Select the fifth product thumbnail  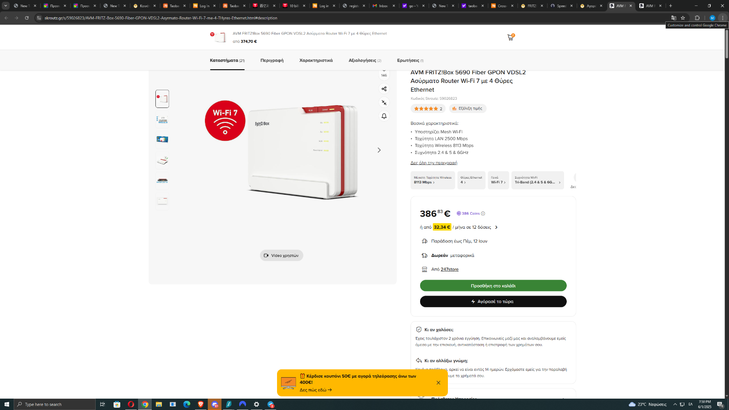(162, 180)
